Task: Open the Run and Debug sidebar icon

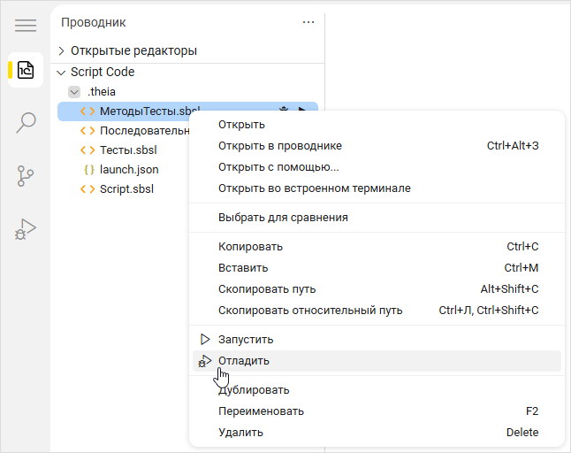Action: tap(25, 229)
